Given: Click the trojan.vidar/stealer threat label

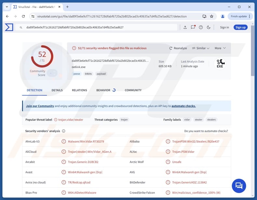Looking at the screenshot, I should click(71, 120).
